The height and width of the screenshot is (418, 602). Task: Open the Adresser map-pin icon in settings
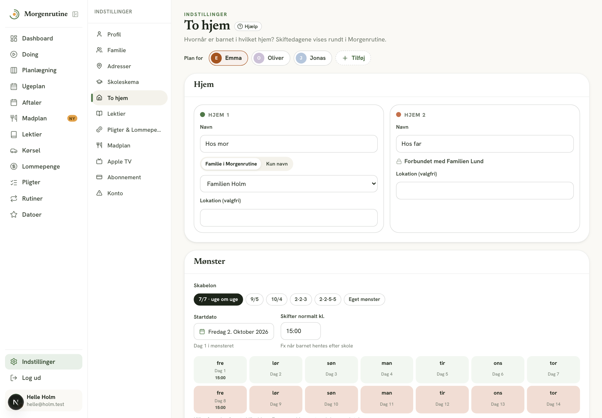(99, 66)
